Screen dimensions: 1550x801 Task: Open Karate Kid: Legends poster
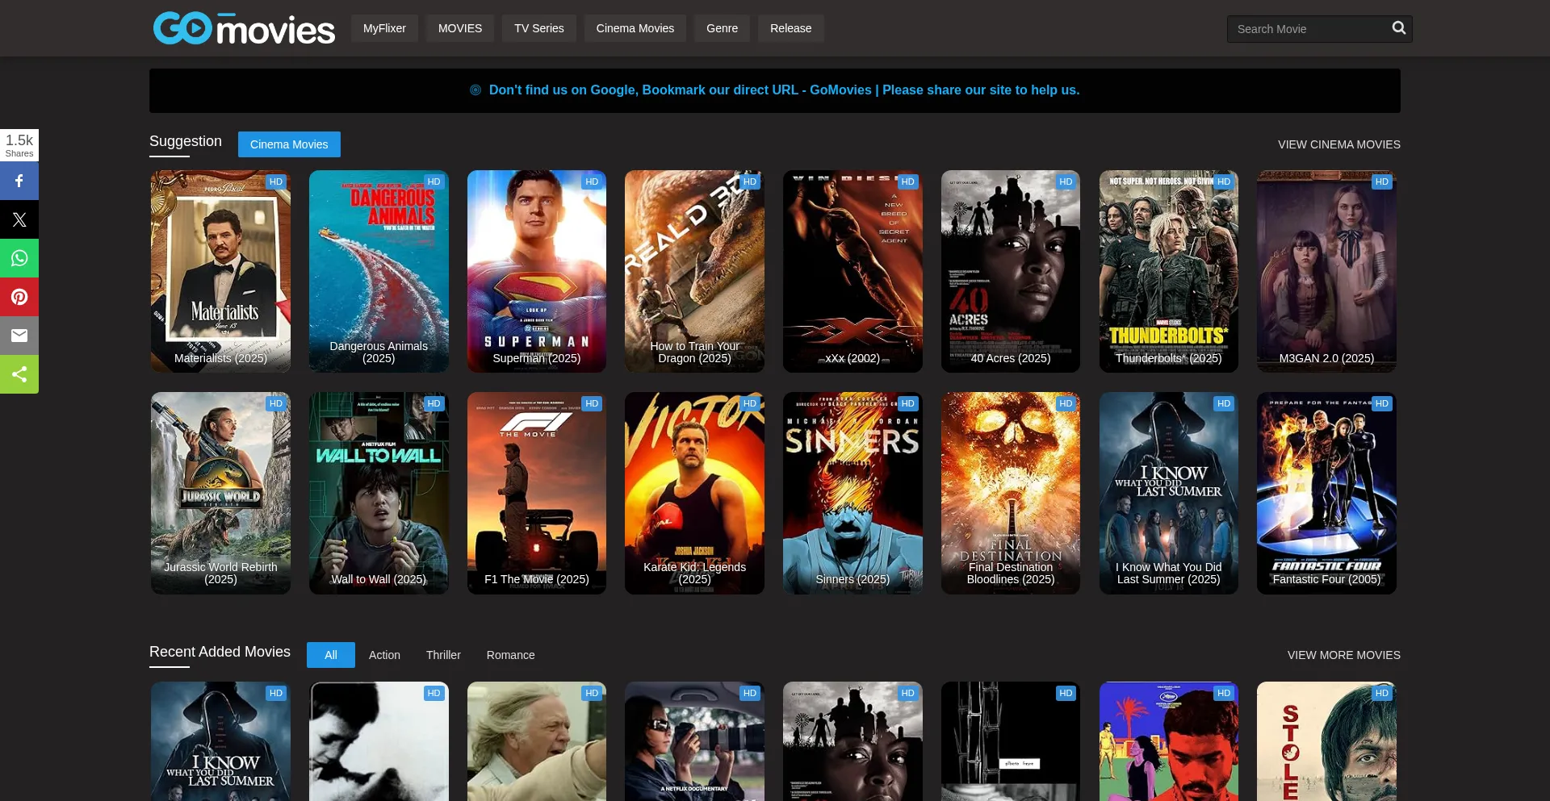click(694, 493)
